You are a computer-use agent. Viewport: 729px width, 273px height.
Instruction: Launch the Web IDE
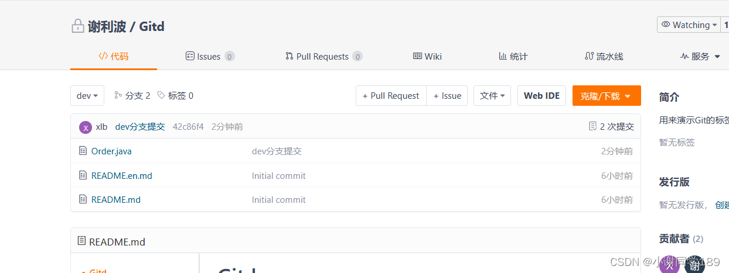(541, 96)
